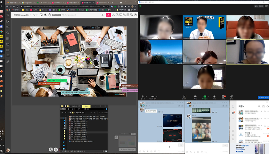Undo the last change in Mural toolbar
This screenshot has width=269, height=154.
click(34, 15)
